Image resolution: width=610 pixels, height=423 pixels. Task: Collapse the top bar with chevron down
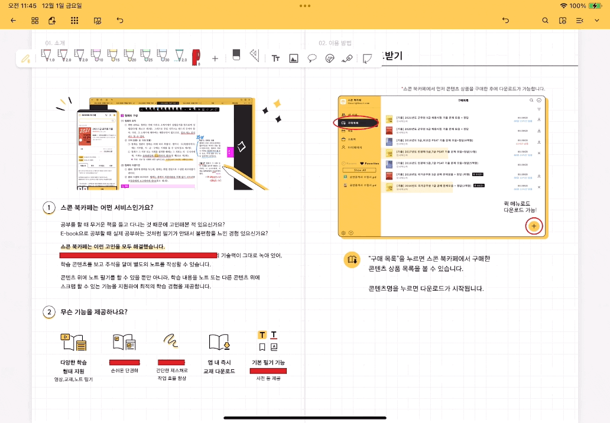tap(597, 20)
